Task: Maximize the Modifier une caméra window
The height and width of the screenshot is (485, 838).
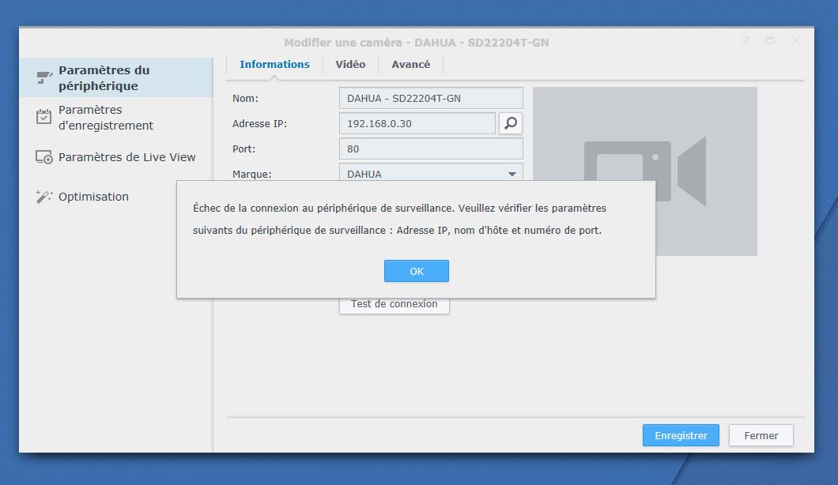Action: pos(770,40)
